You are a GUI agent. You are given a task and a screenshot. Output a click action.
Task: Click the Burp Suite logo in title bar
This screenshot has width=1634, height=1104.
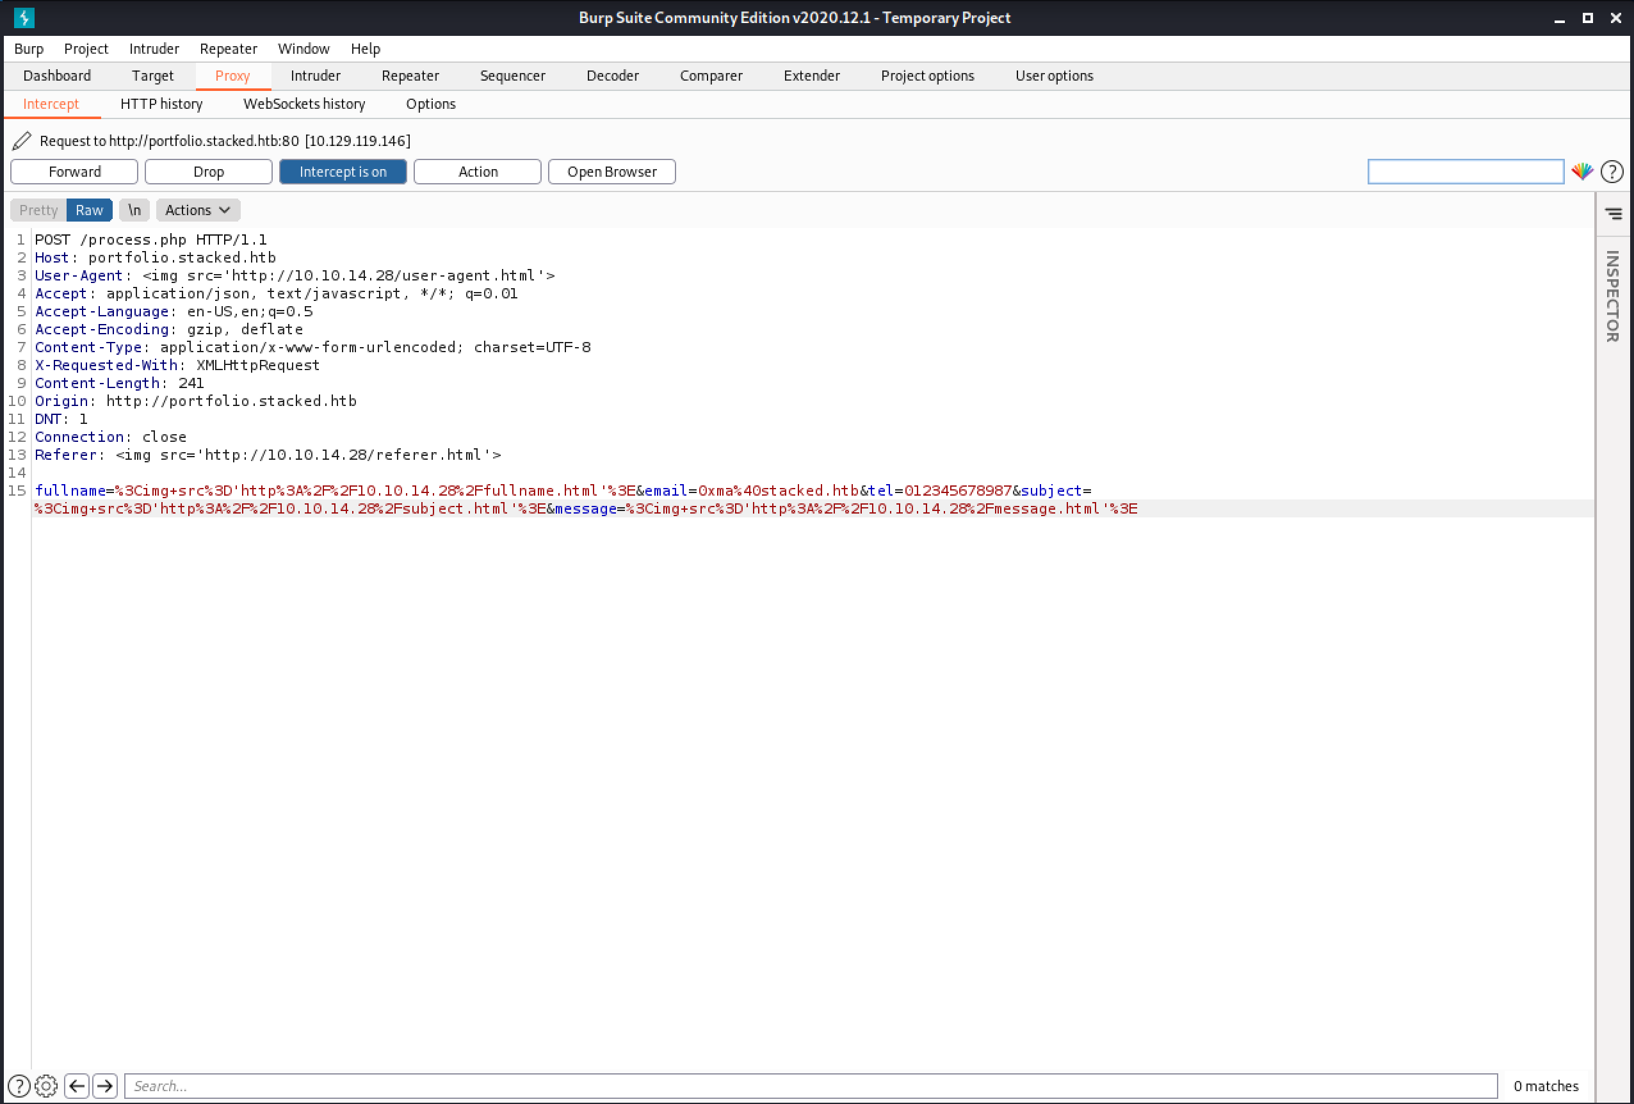pyautogui.click(x=24, y=17)
